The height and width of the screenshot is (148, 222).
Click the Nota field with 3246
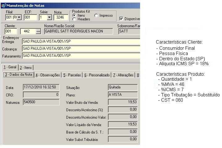click(x=61, y=17)
